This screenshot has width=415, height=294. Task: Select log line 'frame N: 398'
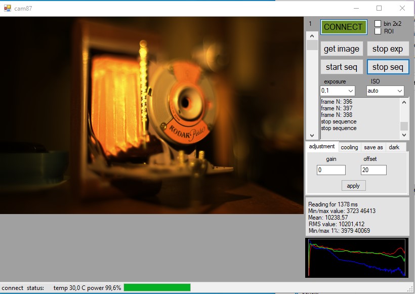(337, 115)
